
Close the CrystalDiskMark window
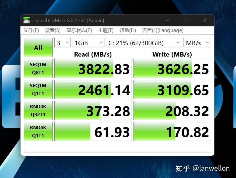pos(205,20)
